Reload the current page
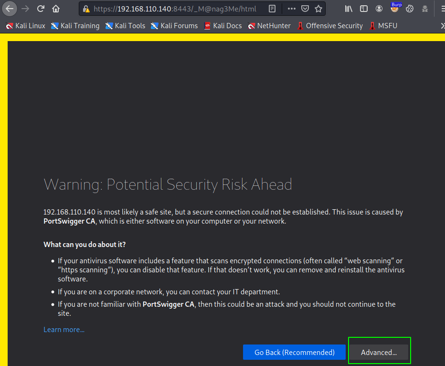The image size is (445, 366). point(41,9)
